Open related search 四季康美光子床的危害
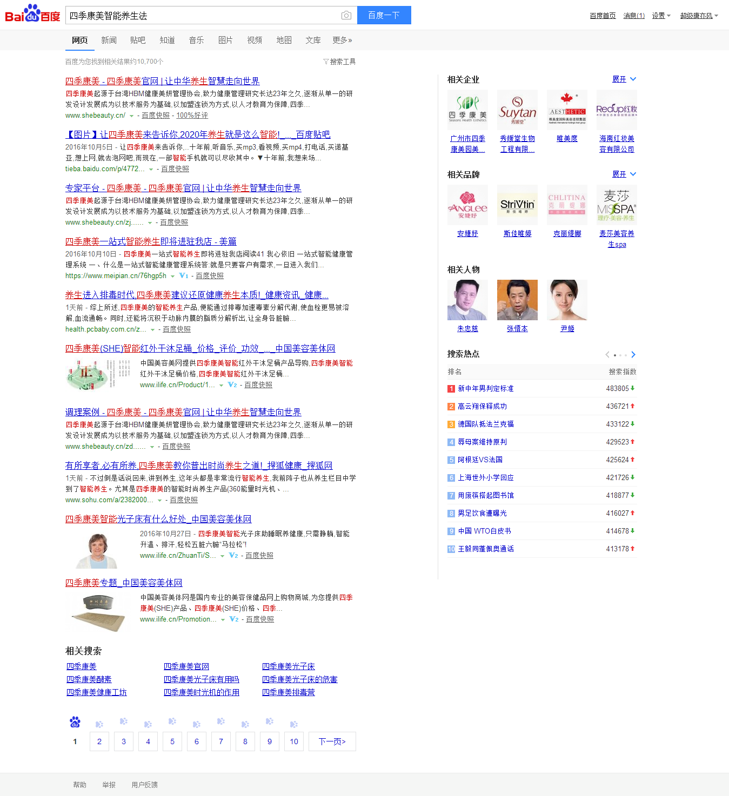This screenshot has width=729, height=796. point(299,679)
